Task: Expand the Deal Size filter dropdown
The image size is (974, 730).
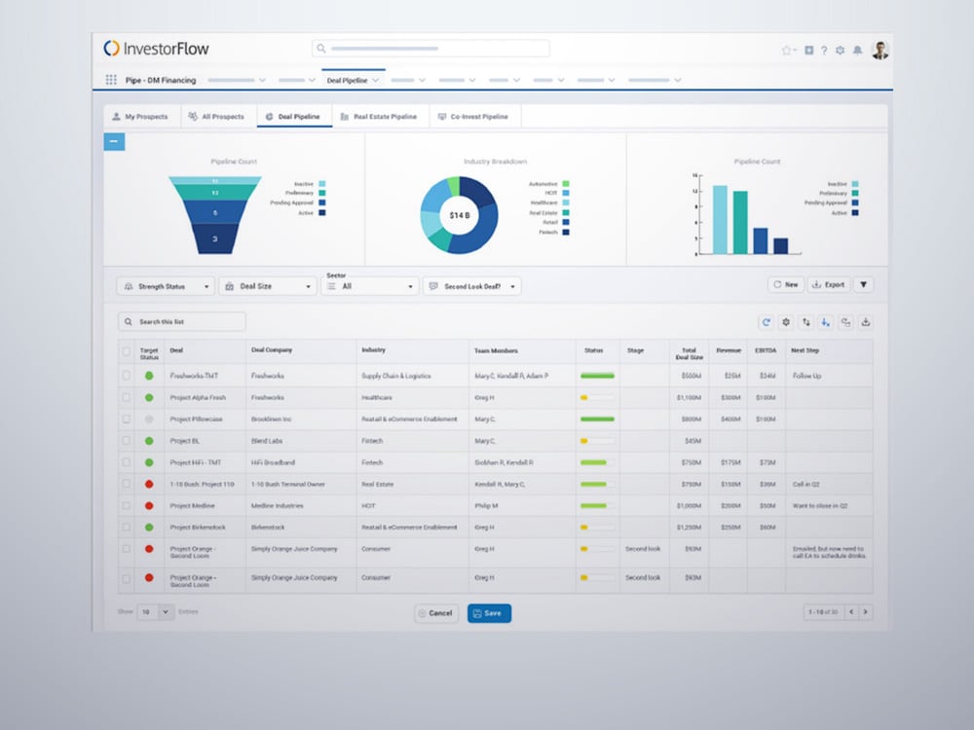Action: [268, 286]
